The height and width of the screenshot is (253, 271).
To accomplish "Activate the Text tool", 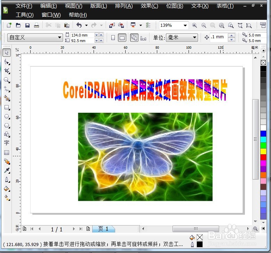I will point(7,143).
